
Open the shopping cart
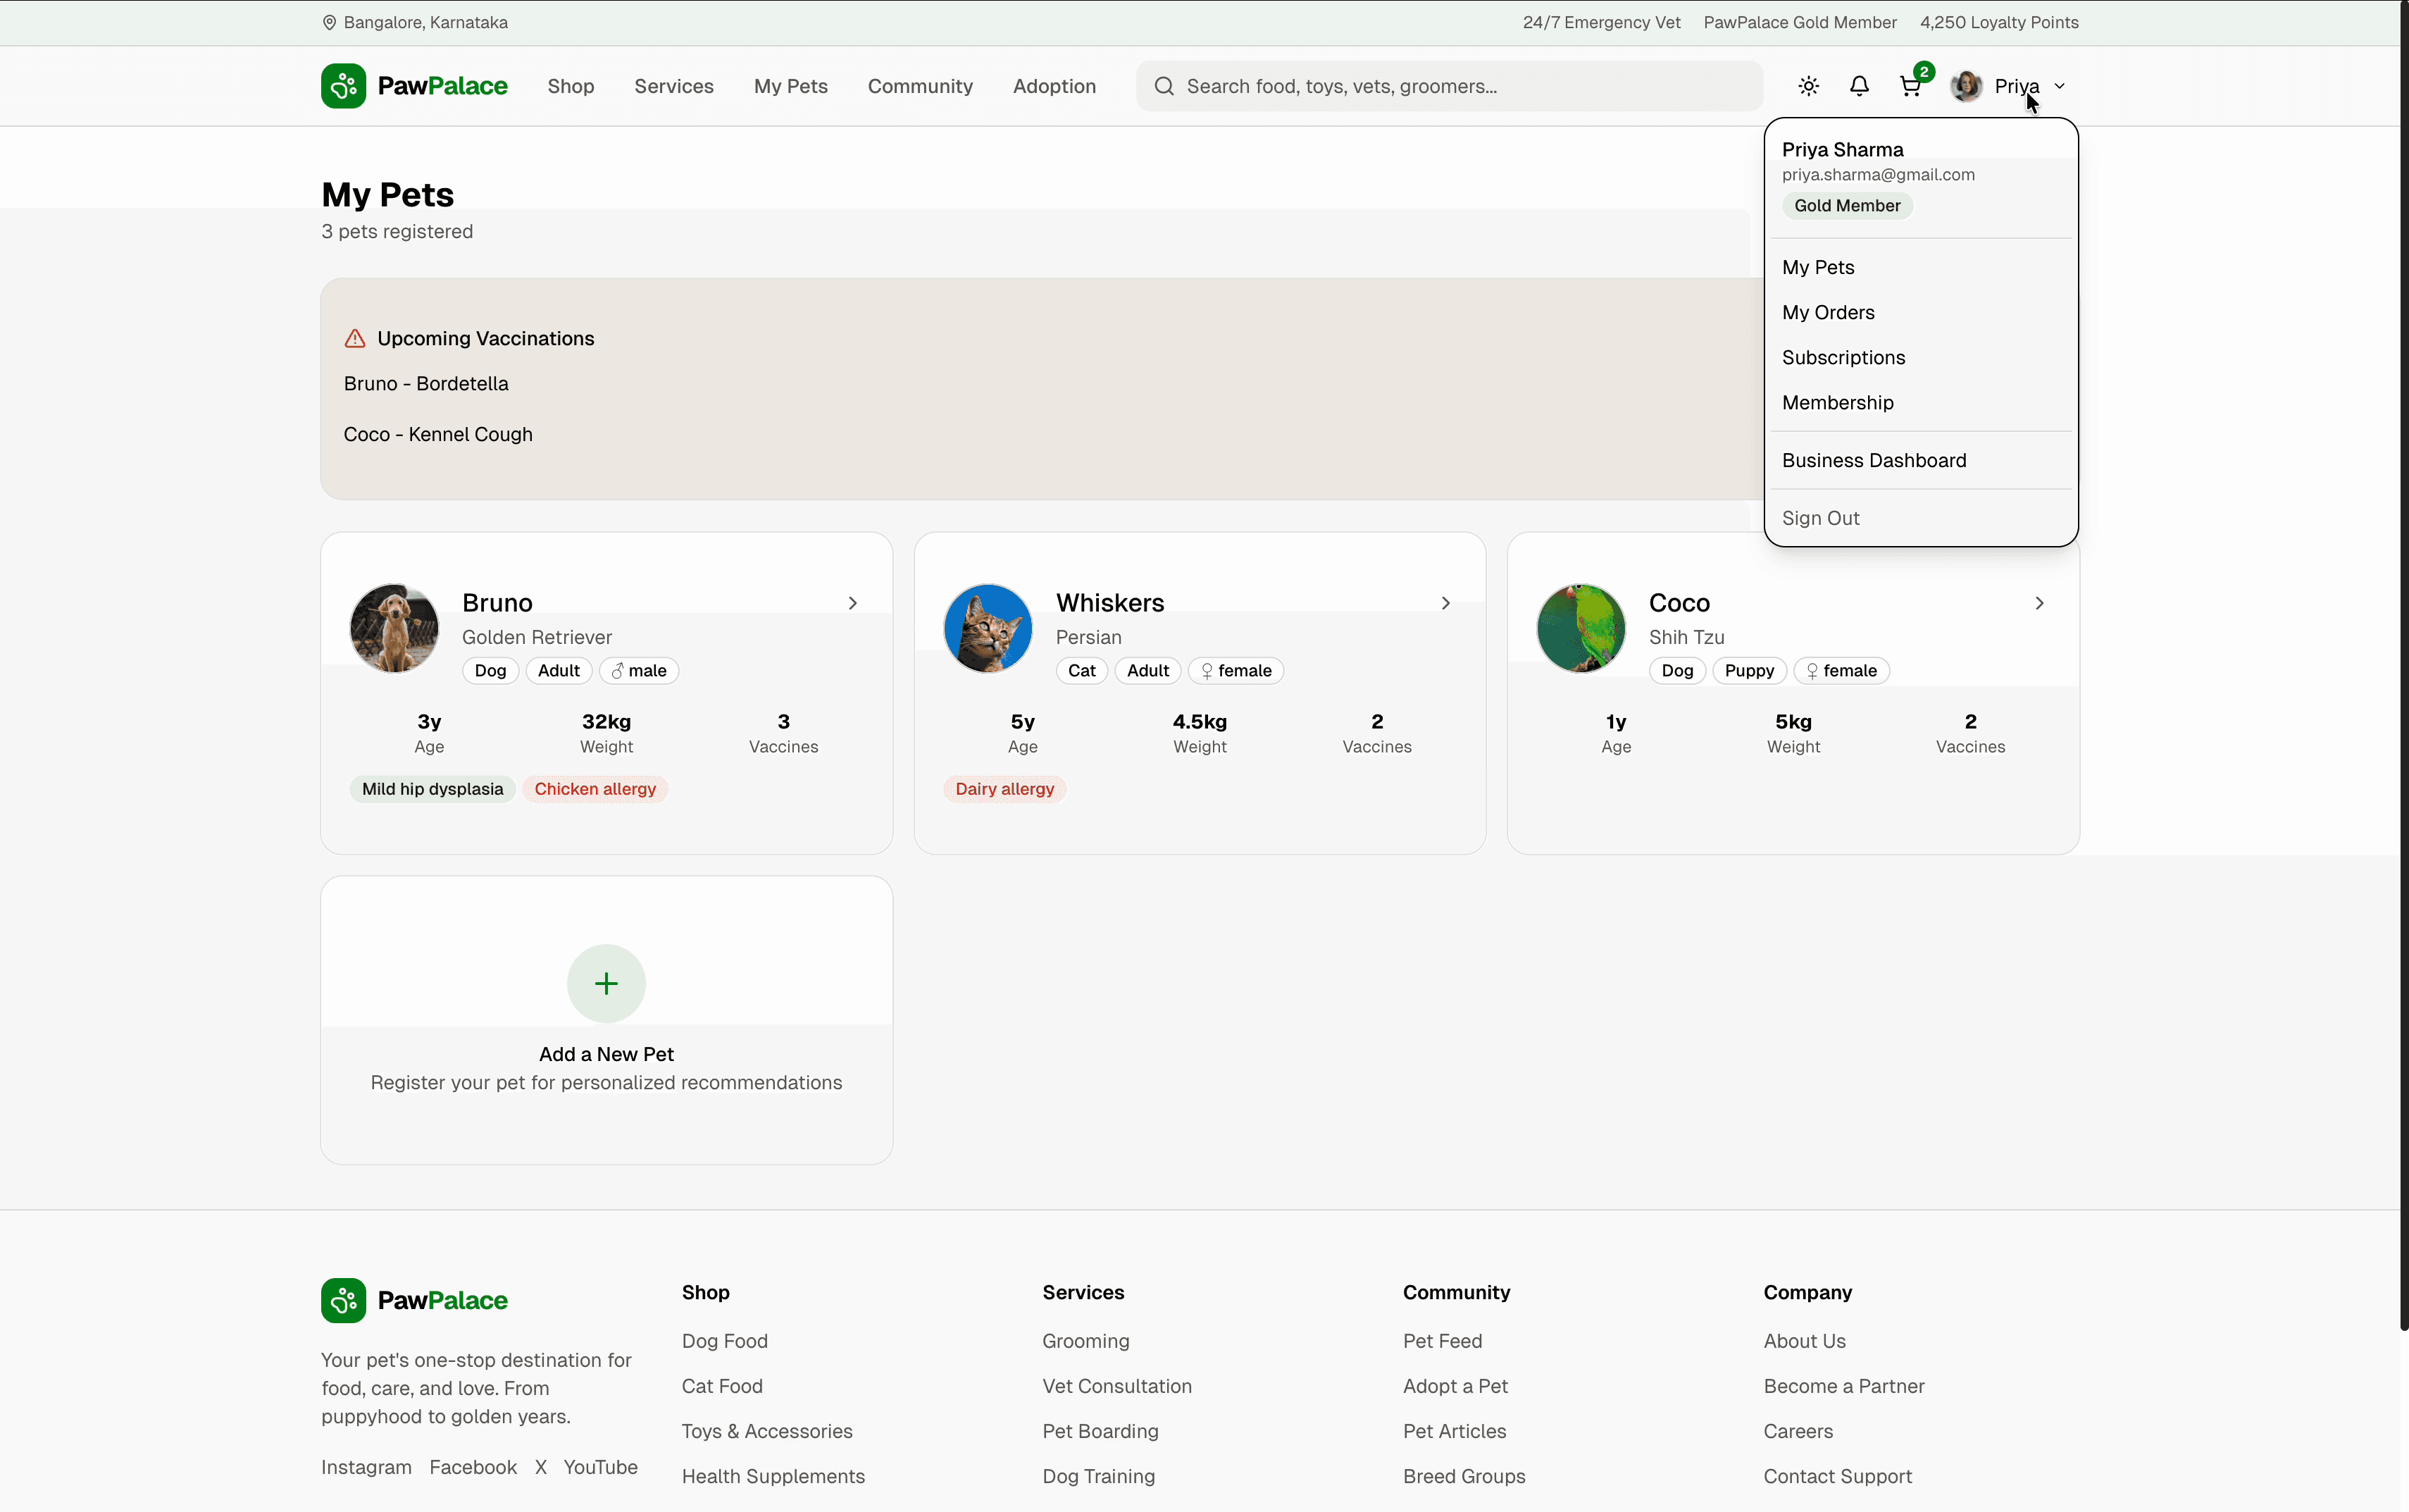pyautogui.click(x=1910, y=86)
